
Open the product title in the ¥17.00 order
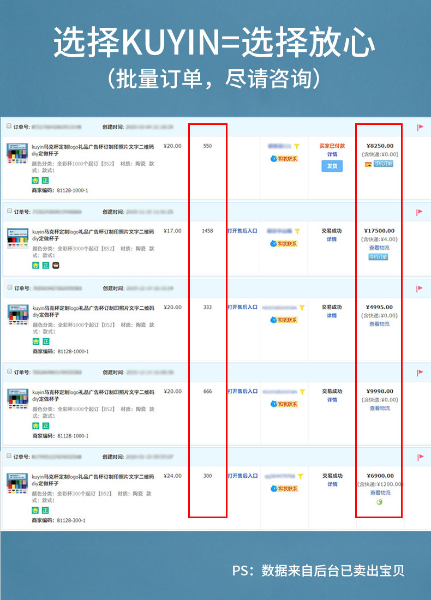pos(93,235)
